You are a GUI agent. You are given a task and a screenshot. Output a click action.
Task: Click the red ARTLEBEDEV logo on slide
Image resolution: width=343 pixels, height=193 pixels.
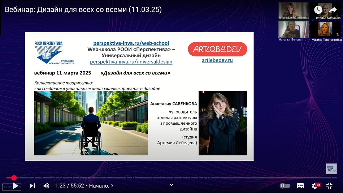pyautogui.click(x=217, y=49)
